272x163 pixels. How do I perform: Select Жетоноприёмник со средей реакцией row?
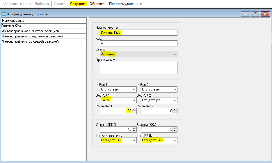[x=44, y=41]
